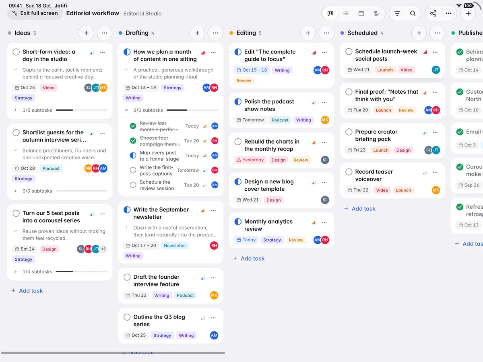
Task: Uncheck the Review last month's performance subtask
Action: coord(133,126)
